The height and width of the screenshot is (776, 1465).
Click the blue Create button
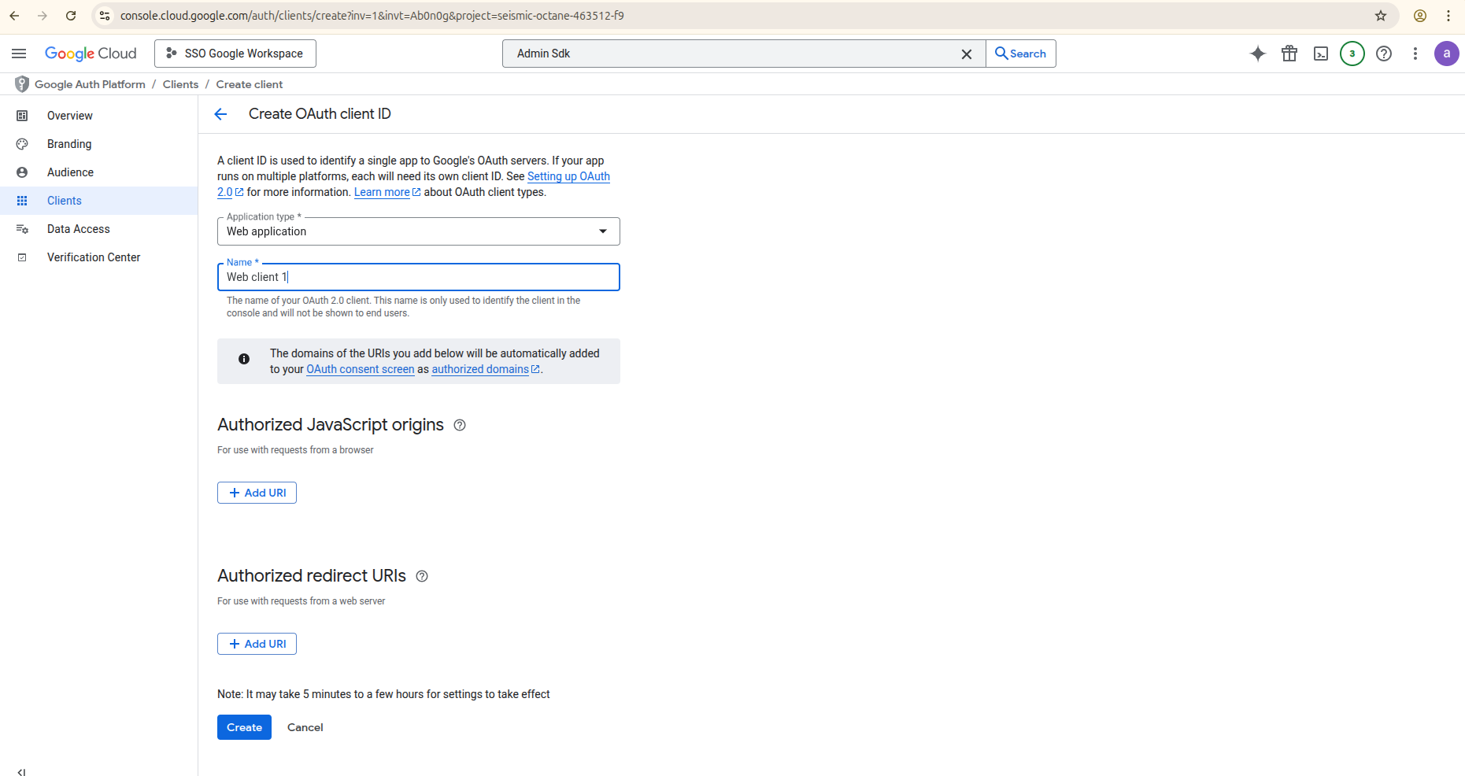(244, 727)
